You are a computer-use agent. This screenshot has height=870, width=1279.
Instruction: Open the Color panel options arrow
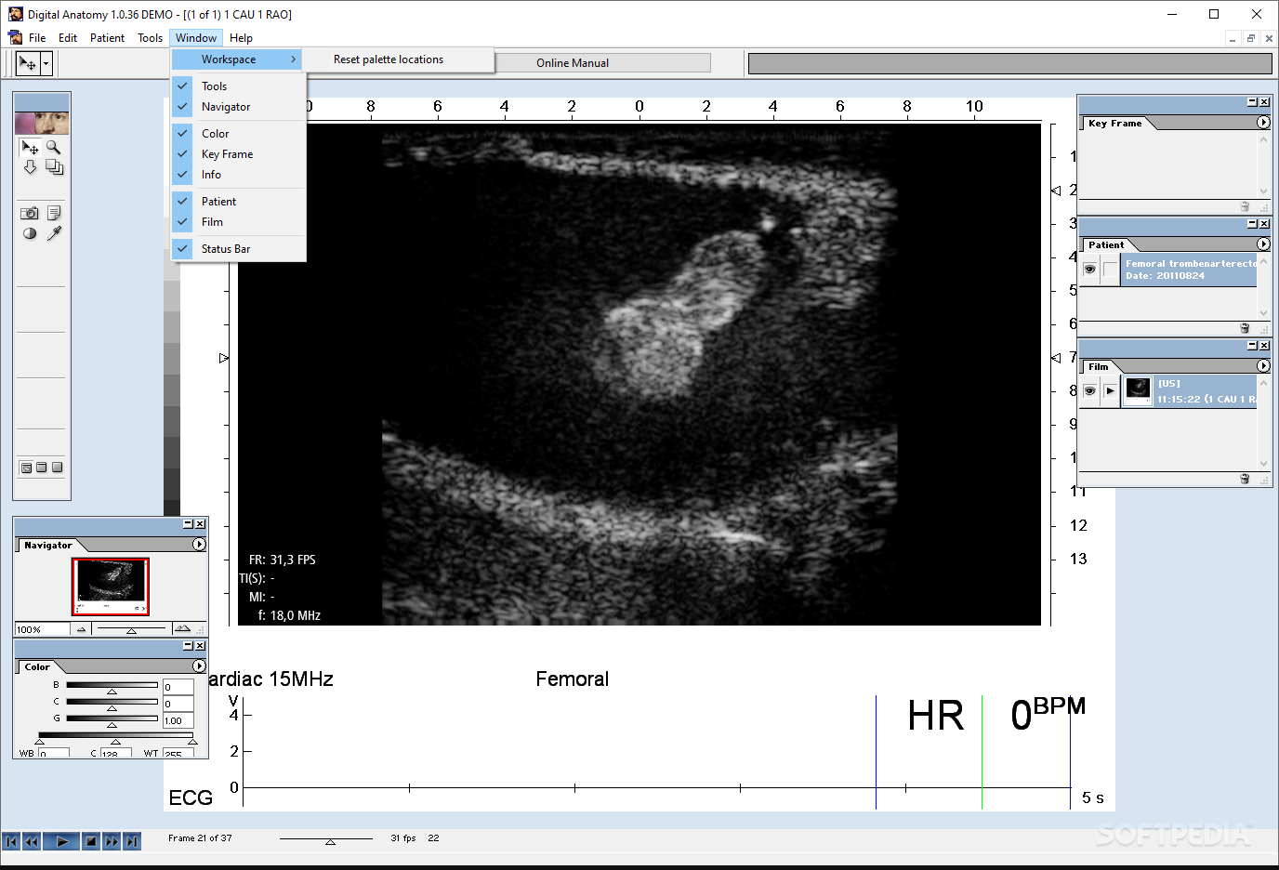coord(199,666)
